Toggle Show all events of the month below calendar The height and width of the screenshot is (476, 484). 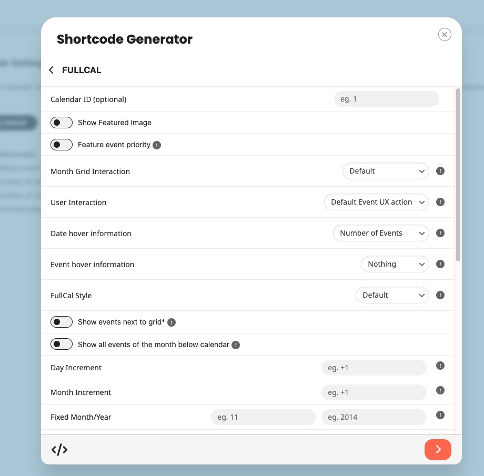click(x=62, y=345)
